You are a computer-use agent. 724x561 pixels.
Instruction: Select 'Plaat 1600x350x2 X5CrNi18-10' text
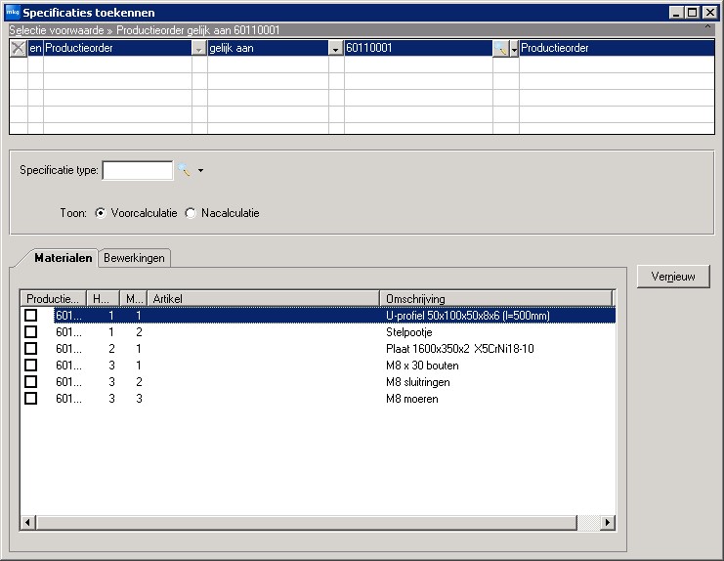click(460, 349)
